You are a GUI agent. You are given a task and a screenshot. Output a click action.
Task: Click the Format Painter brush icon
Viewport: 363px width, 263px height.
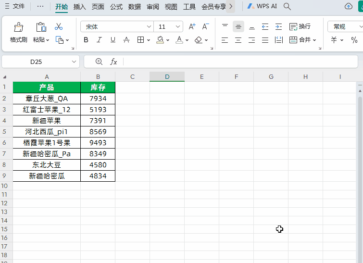(x=19, y=27)
